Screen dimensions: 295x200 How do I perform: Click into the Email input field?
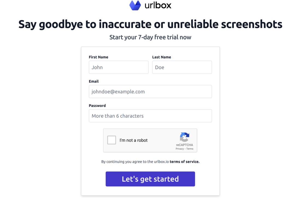(150, 92)
